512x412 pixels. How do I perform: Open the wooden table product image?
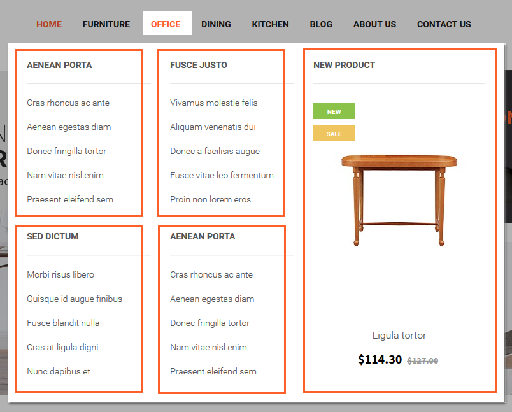pos(399,201)
